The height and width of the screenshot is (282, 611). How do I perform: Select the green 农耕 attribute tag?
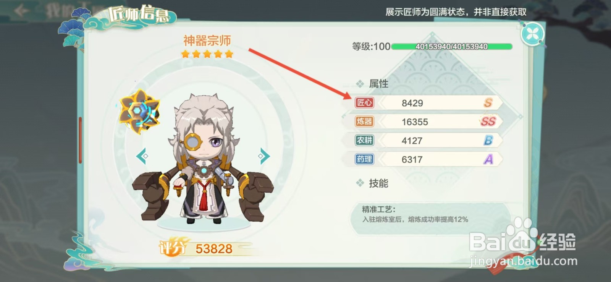[364, 140]
